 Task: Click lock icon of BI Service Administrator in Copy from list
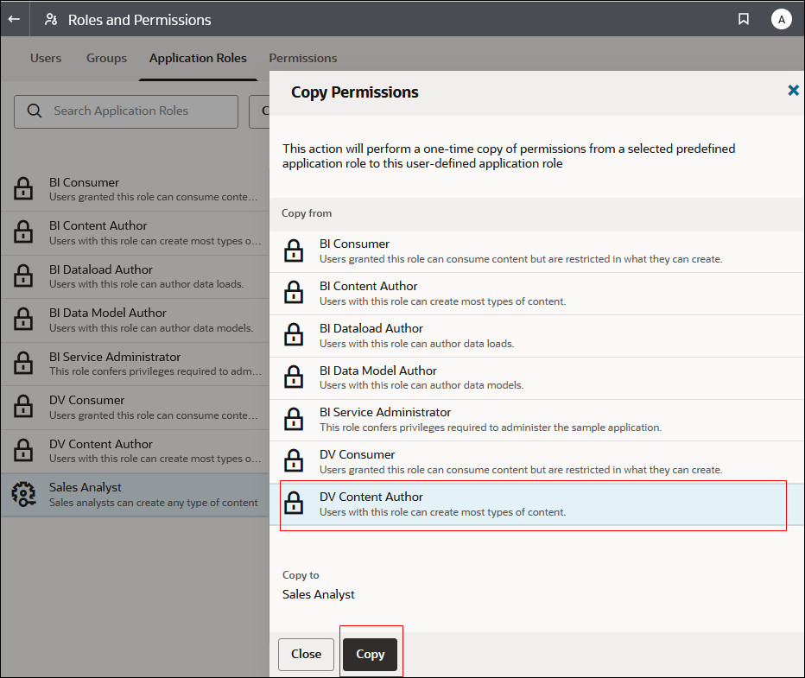(294, 419)
